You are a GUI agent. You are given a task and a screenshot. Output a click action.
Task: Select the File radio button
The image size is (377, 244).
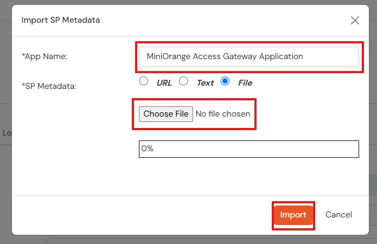226,81
